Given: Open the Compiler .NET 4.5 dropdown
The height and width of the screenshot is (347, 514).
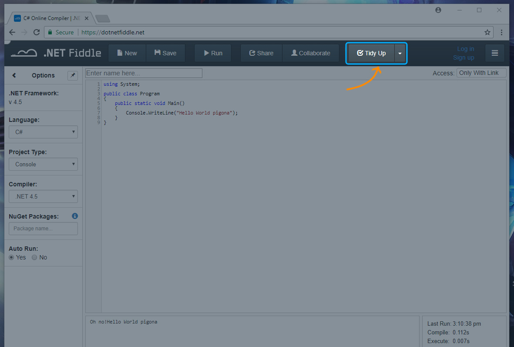Looking at the screenshot, I should coord(43,196).
